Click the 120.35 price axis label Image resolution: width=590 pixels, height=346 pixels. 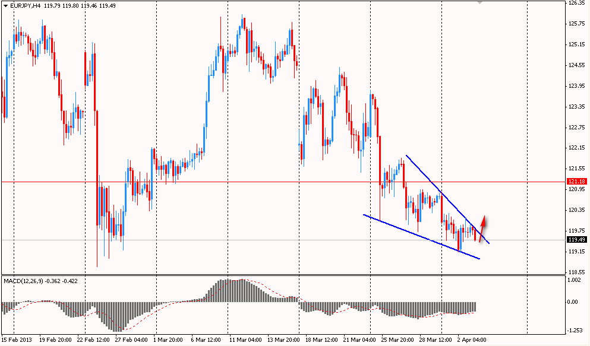pyautogui.click(x=577, y=210)
